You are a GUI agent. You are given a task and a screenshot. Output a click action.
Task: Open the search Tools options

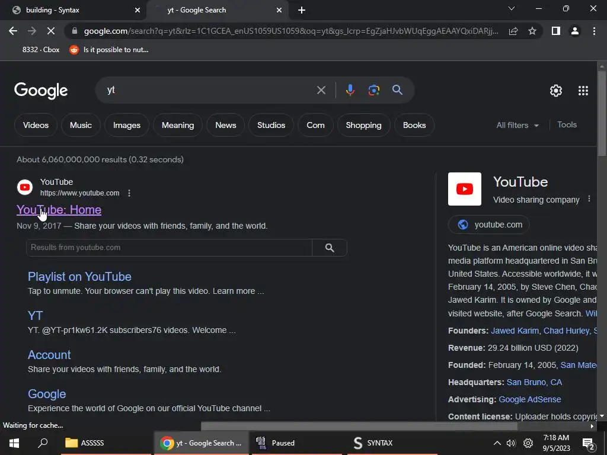pos(567,124)
